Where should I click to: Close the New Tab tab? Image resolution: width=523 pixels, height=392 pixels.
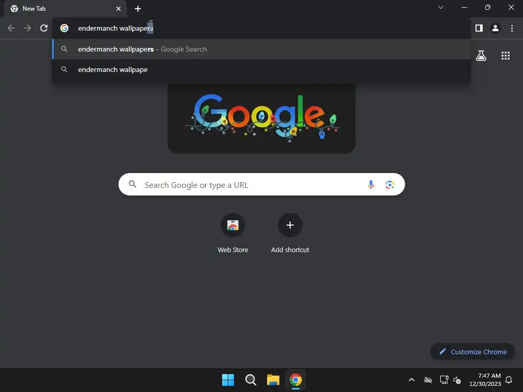[x=118, y=9]
